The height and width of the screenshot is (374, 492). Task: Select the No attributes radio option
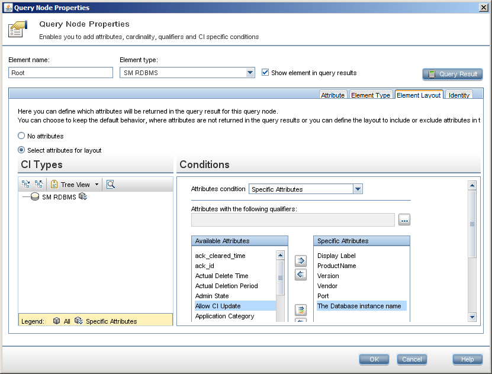[x=21, y=136]
